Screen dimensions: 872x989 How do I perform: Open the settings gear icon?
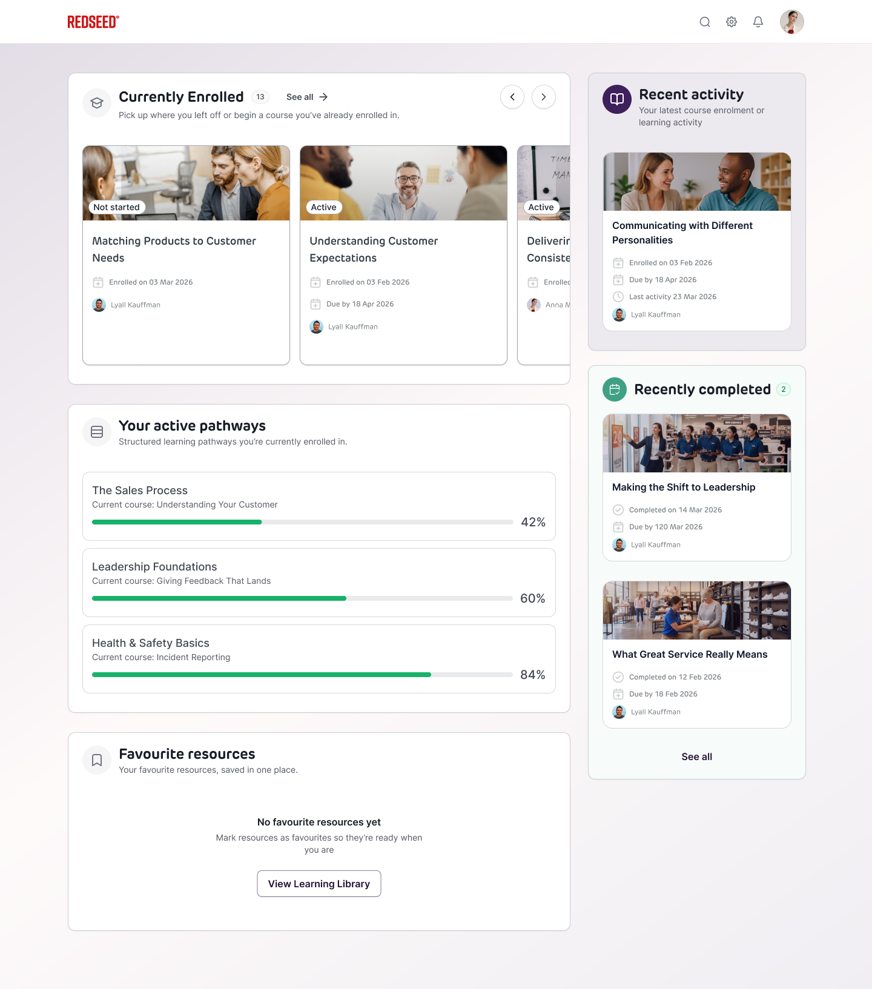coord(732,22)
